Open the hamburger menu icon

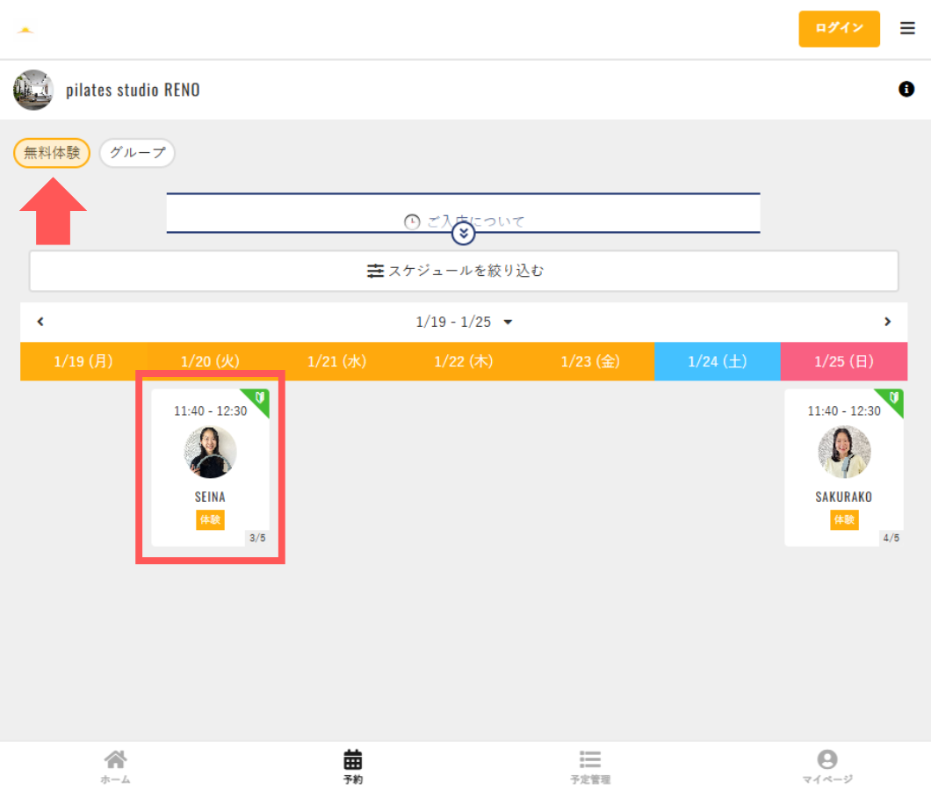[x=907, y=28]
